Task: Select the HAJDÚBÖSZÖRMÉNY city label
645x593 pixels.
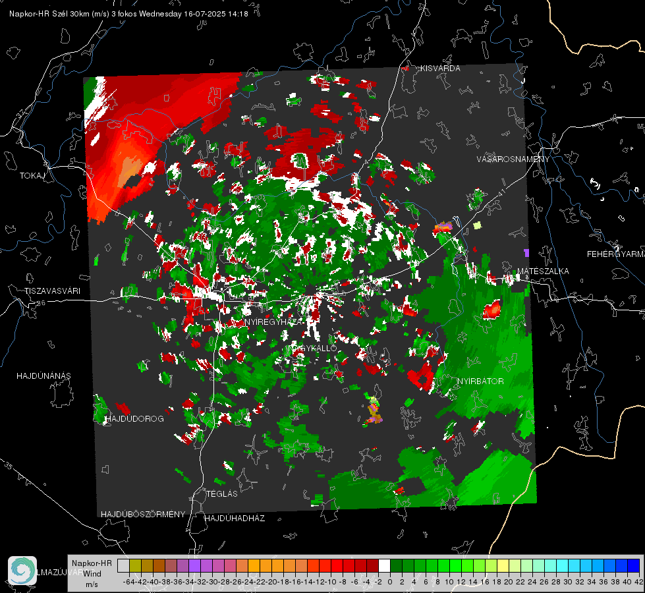Action: (143, 515)
